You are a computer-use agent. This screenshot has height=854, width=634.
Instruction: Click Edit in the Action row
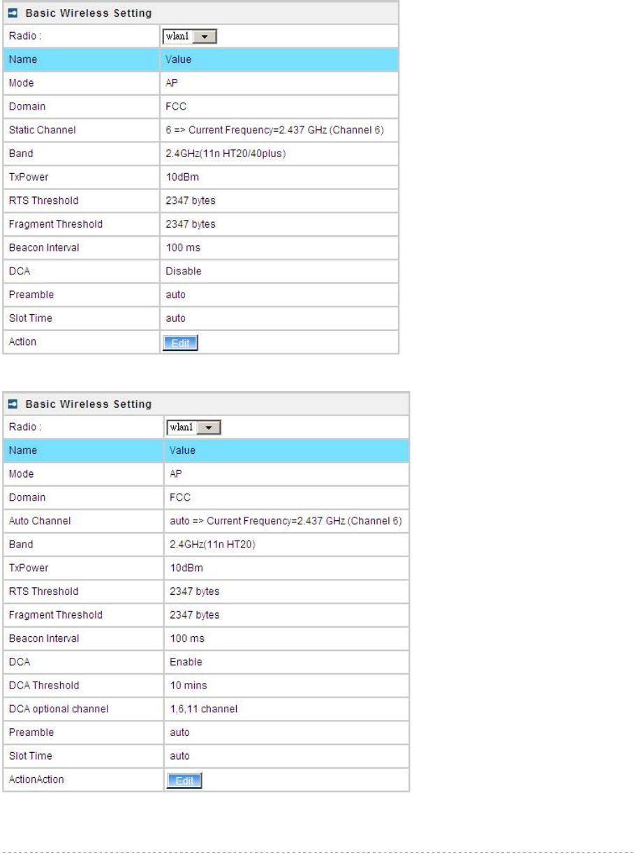(180, 342)
